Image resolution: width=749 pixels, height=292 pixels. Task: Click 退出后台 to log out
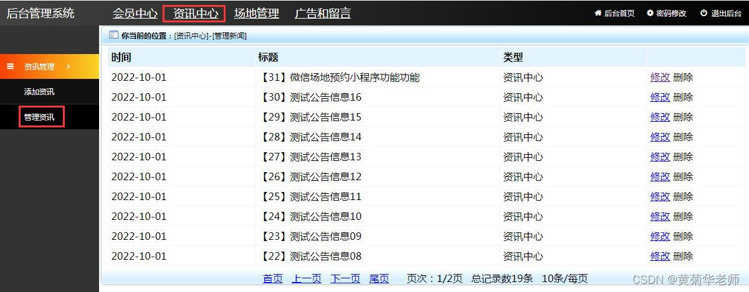pos(727,13)
